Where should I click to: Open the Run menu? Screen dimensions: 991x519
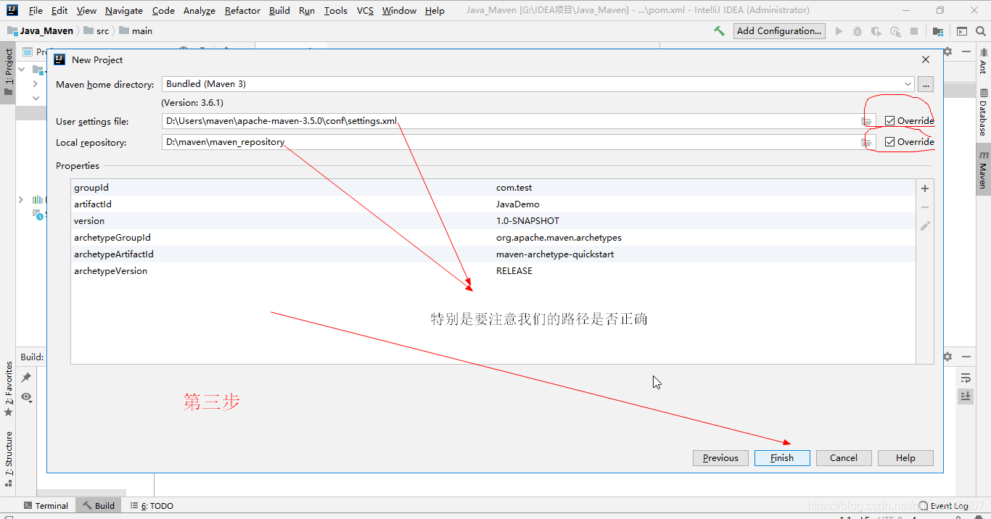tap(307, 10)
